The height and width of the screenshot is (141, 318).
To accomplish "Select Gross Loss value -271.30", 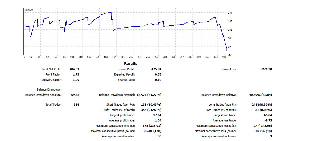I will pyautogui.click(x=266, y=69).
